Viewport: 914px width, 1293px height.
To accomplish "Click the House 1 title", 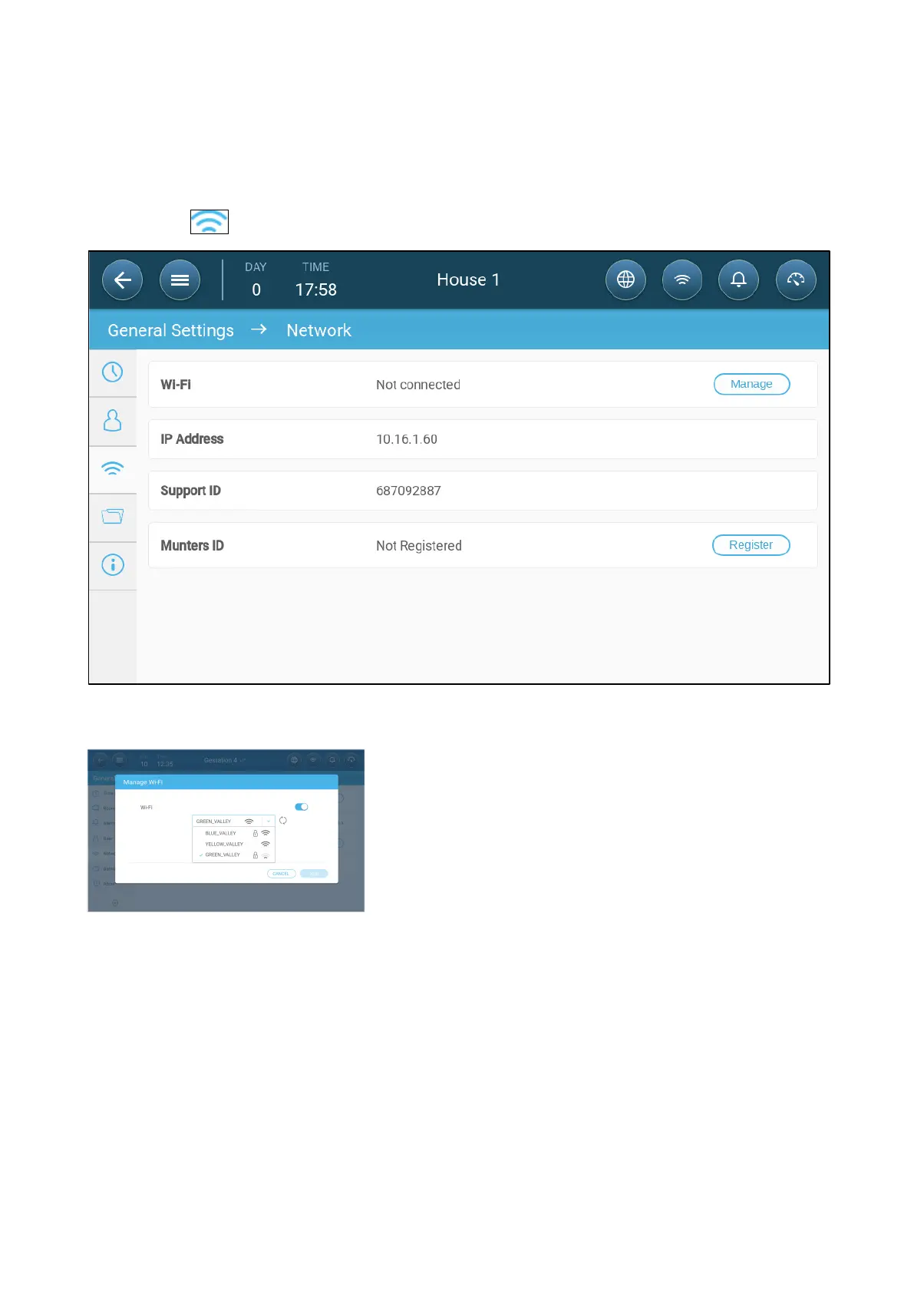I will 468,280.
